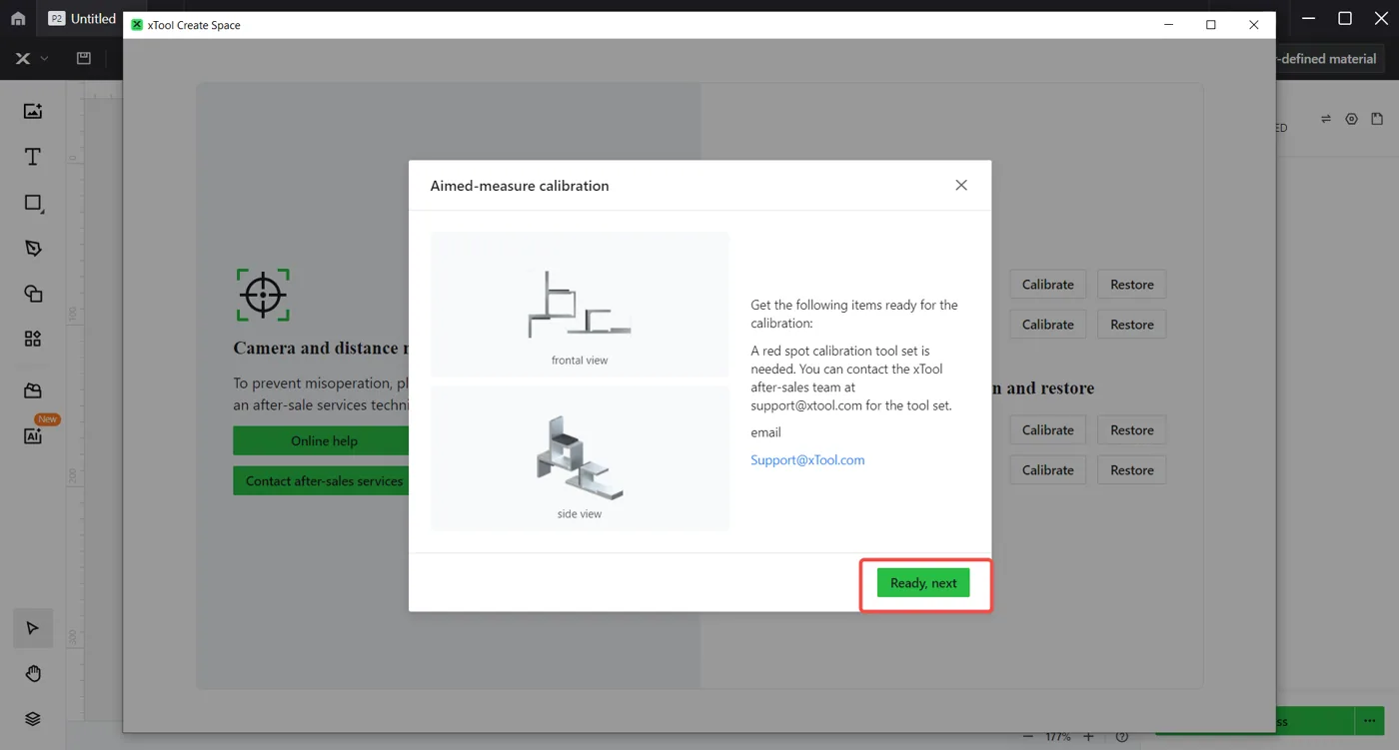1399x750 pixels.
Task: Click the save file icon
Action: (x=84, y=59)
